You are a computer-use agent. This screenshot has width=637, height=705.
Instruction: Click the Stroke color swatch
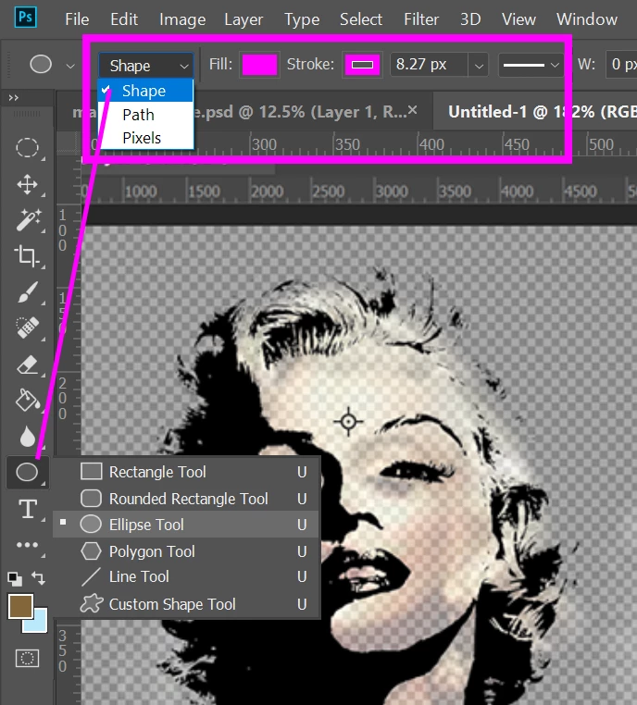pyautogui.click(x=362, y=65)
